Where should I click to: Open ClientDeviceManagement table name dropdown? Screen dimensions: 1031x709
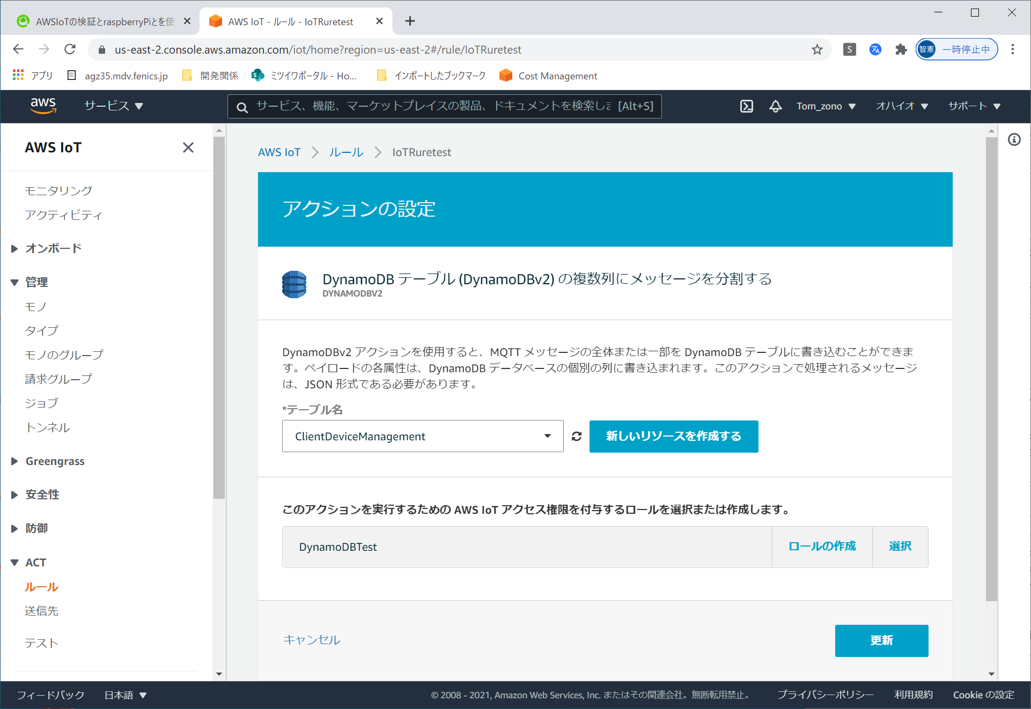coord(422,437)
